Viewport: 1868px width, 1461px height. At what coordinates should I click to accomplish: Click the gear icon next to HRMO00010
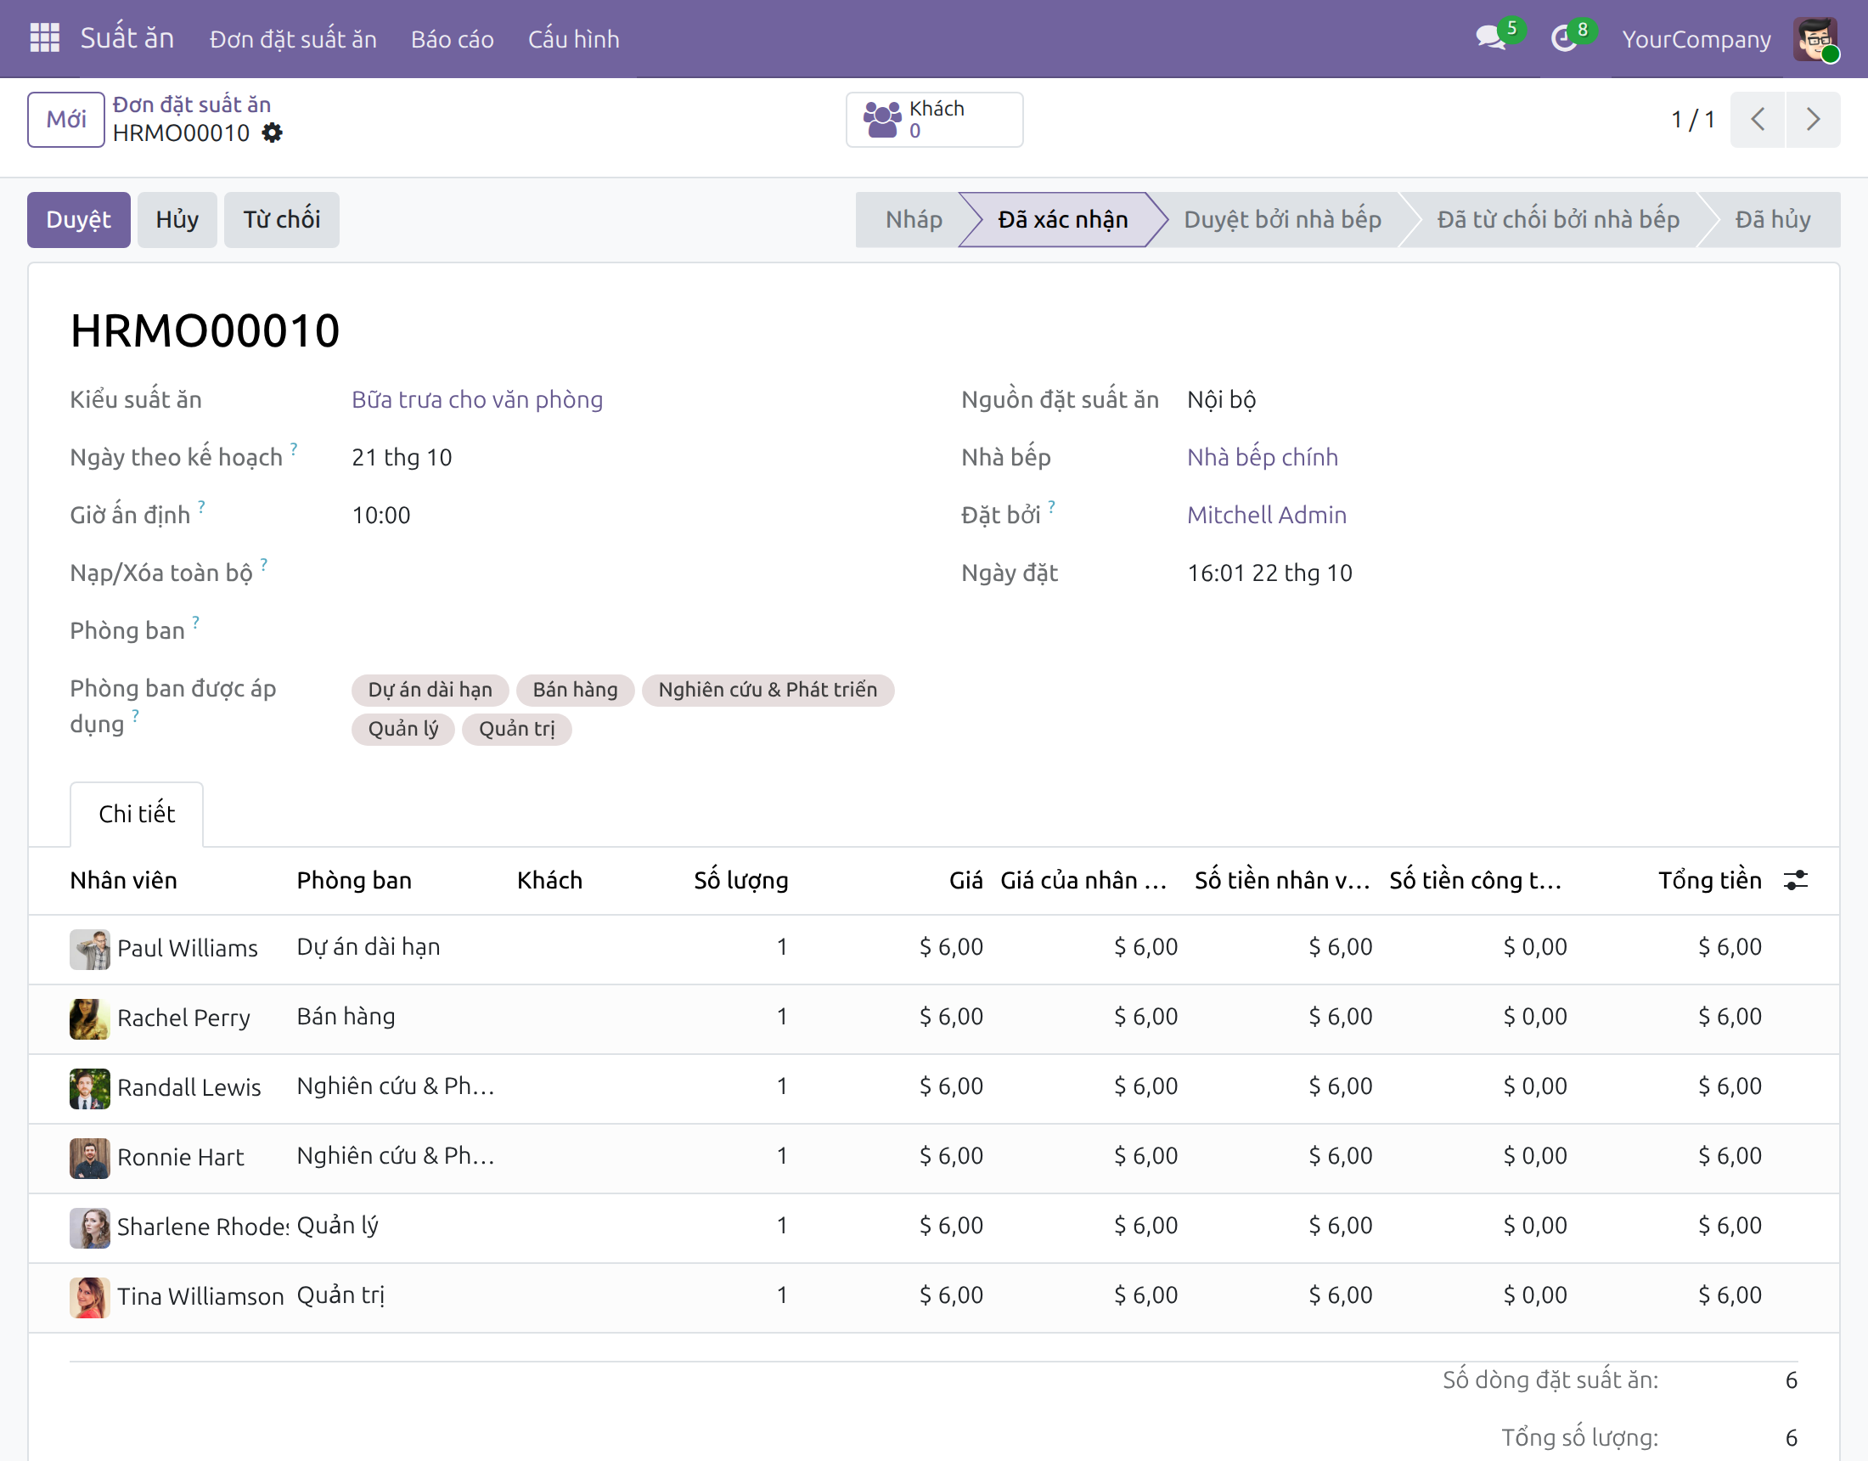click(x=272, y=133)
